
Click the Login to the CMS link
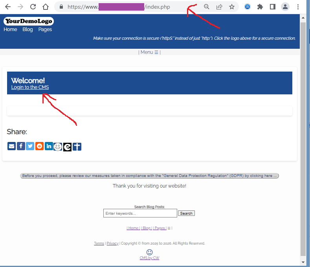click(x=30, y=87)
